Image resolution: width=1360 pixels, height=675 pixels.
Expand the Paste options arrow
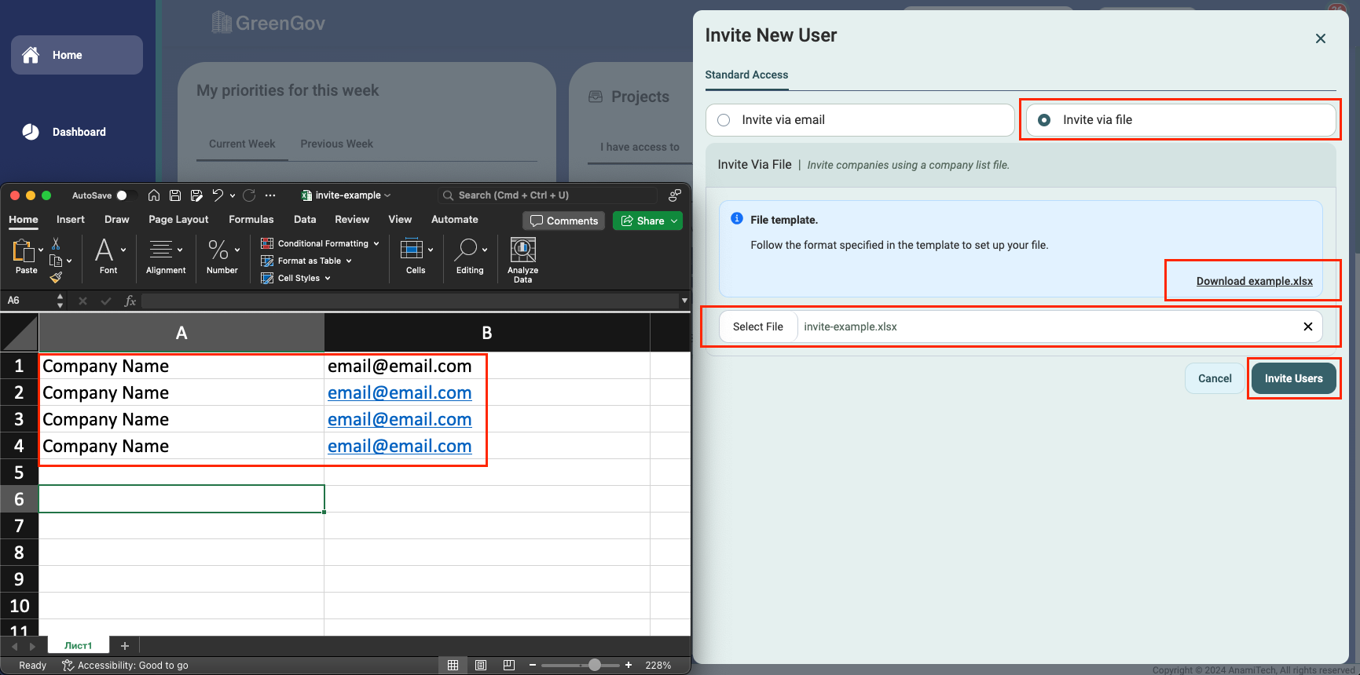coord(41,250)
